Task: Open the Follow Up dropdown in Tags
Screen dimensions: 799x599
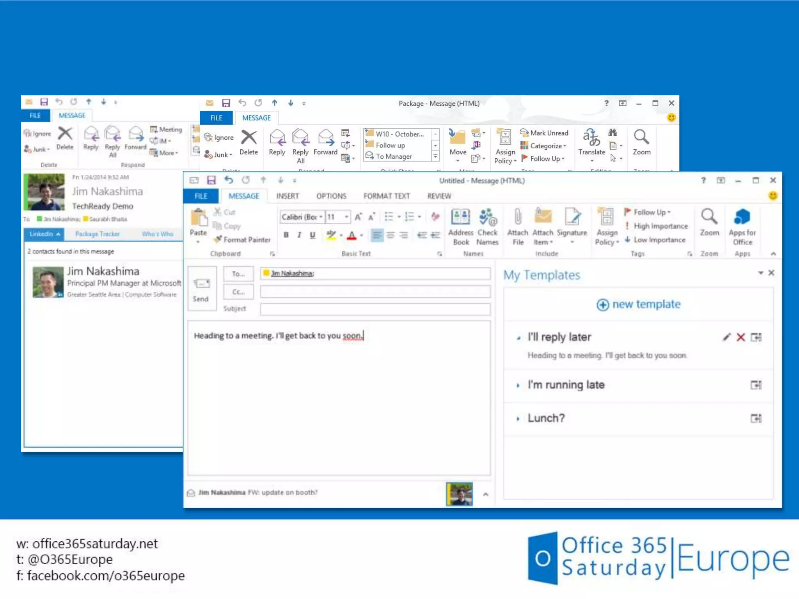Action: [652, 212]
